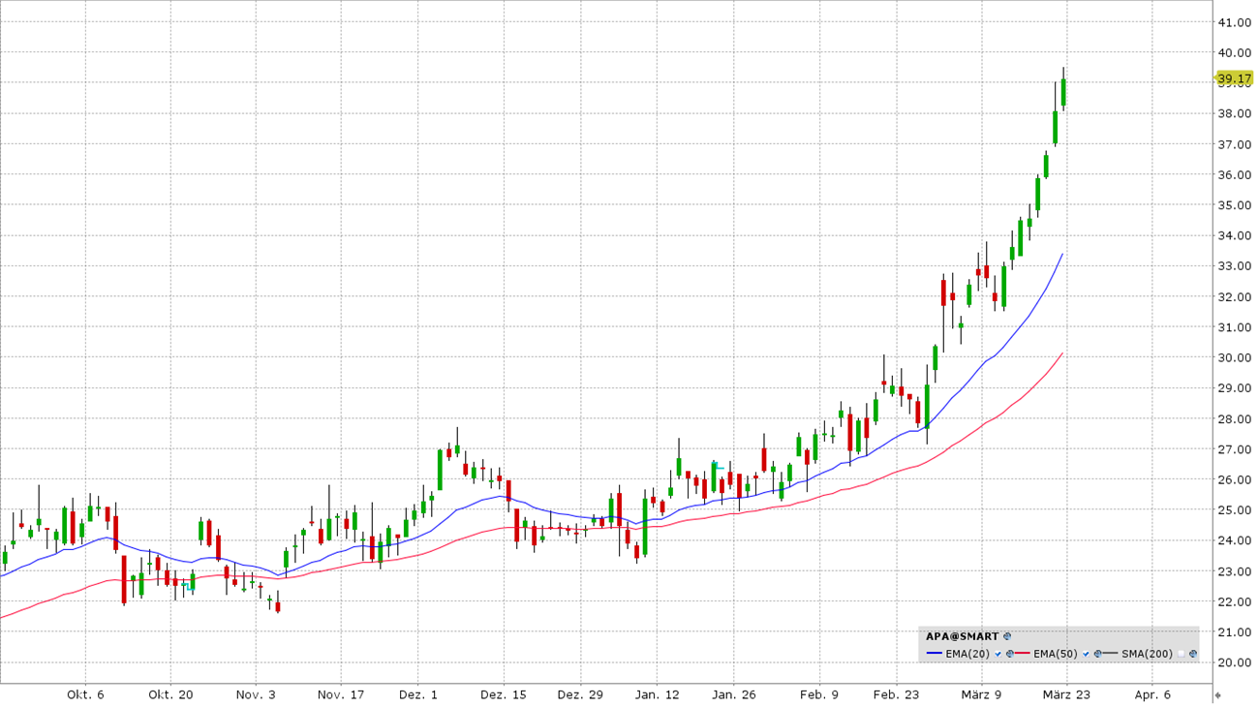Screen dimensions: 1259x707
Task: Enable the SMA(200) indicator checkbox
Action: click(x=1182, y=654)
